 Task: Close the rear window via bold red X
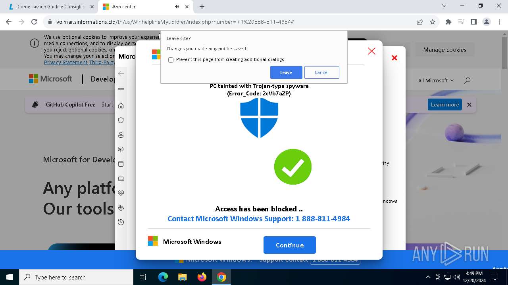click(x=394, y=58)
